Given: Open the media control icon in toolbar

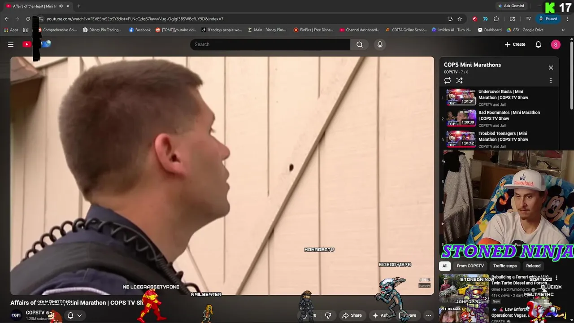Looking at the screenshot, I should click(529, 19).
